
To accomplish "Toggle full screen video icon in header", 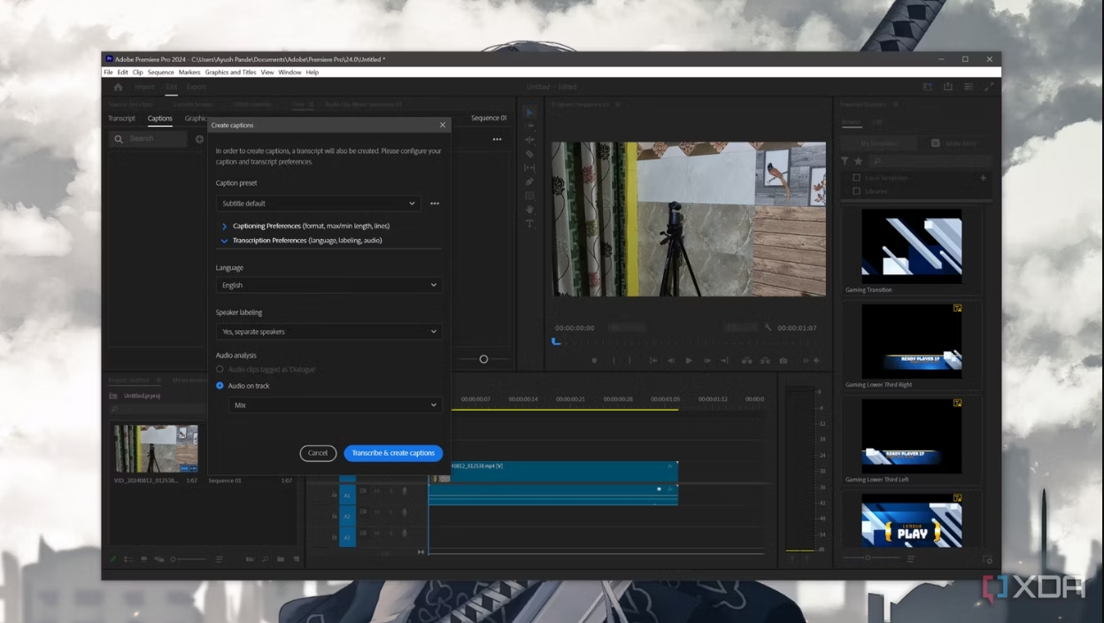I will coord(989,87).
